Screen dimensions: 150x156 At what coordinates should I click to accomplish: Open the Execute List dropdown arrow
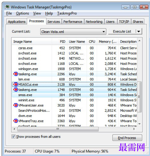(x=139, y=31)
